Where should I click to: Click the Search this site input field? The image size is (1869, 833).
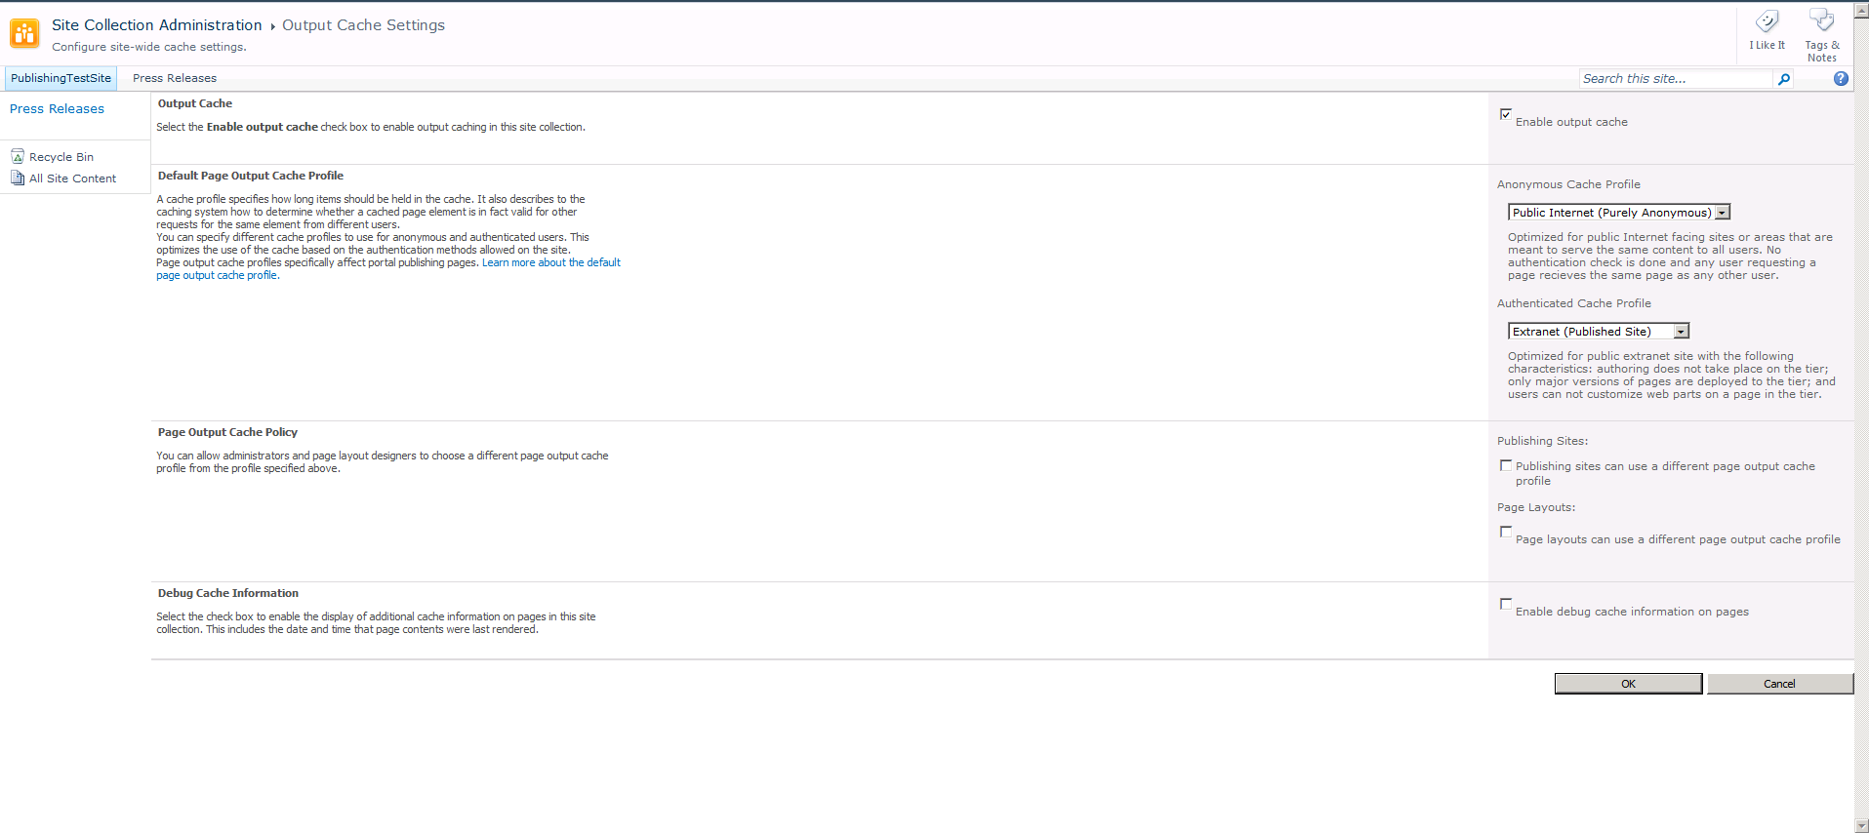click(1675, 79)
